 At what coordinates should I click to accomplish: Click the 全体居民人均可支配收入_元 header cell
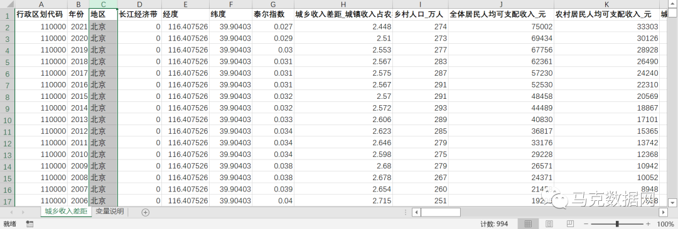tap(501, 14)
